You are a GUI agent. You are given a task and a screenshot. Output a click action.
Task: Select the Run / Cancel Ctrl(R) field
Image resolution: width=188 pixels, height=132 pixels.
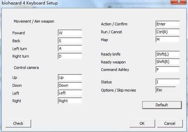(x=167, y=32)
